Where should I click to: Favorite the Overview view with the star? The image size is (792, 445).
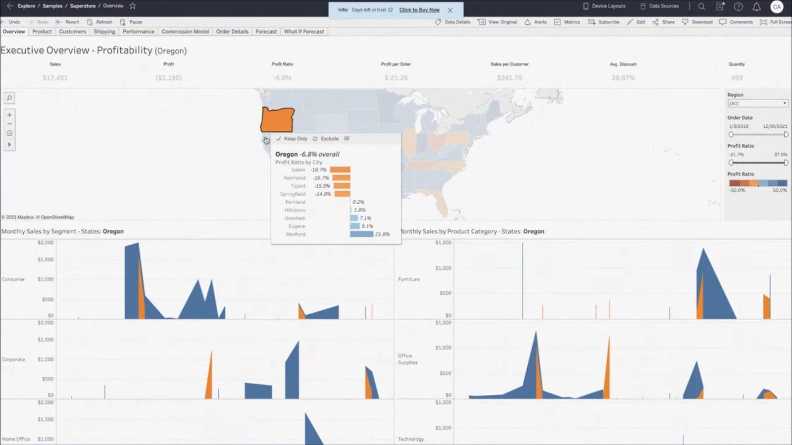coord(133,6)
